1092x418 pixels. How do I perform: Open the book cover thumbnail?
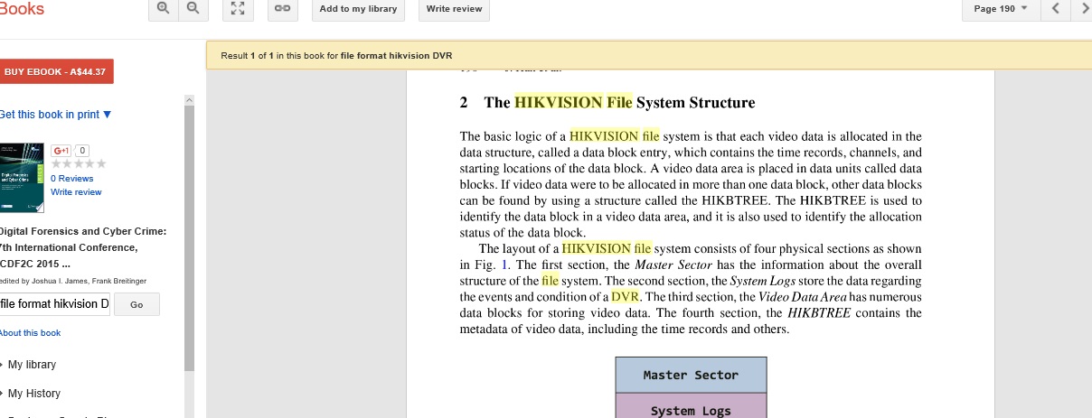pos(22,178)
